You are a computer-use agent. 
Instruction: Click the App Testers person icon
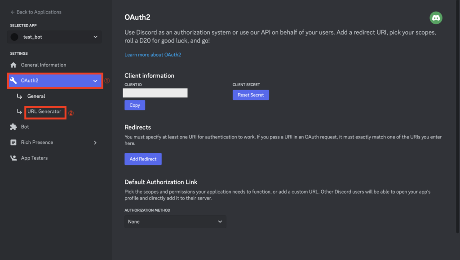[x=13, y=158]
